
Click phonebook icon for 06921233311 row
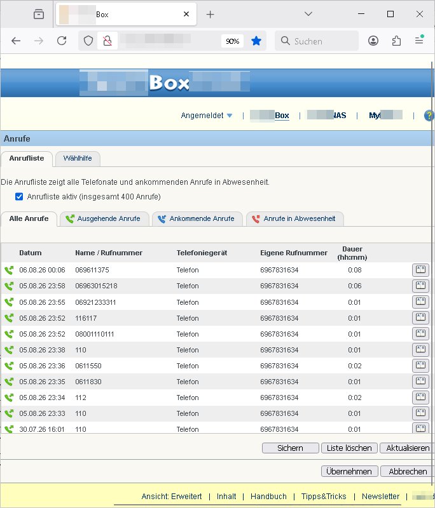pyautogui.click(x=420, y=302)
